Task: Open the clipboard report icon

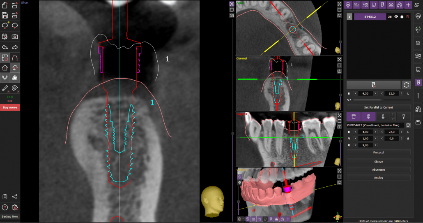Action: point(5,197)
